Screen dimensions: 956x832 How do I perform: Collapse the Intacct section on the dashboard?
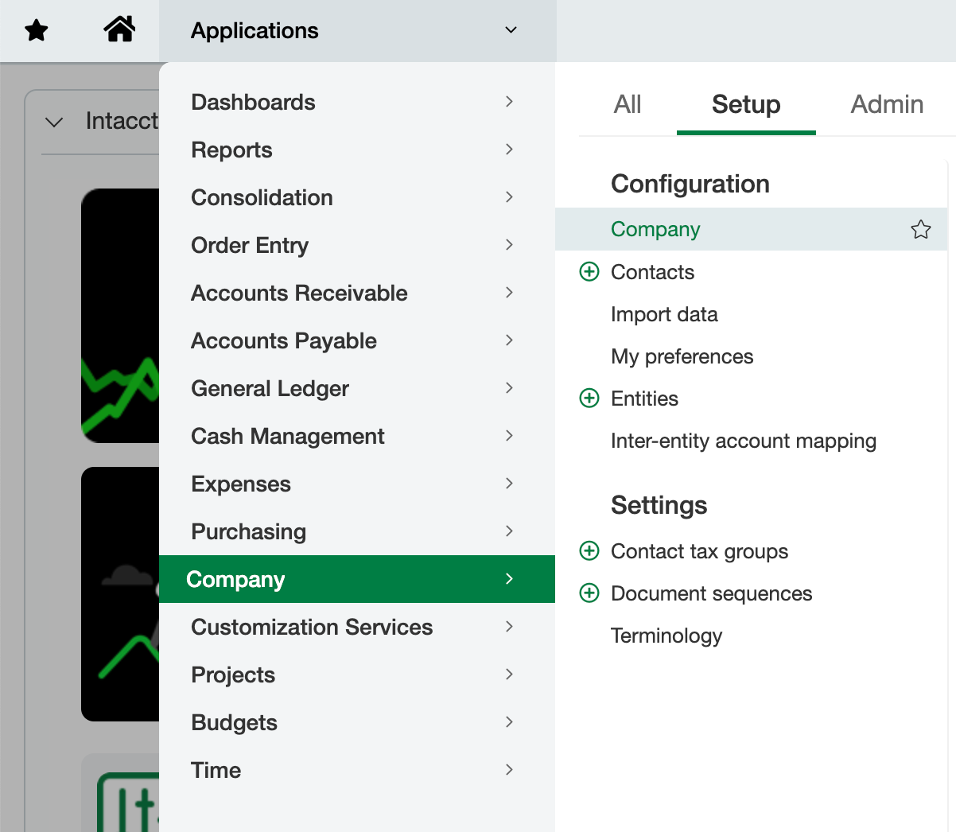pos(54,121)
